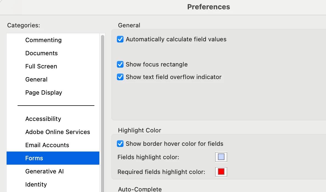Select the Identity category
The image size is (326, 192).
pyautogui.click(x=36, y=185)
